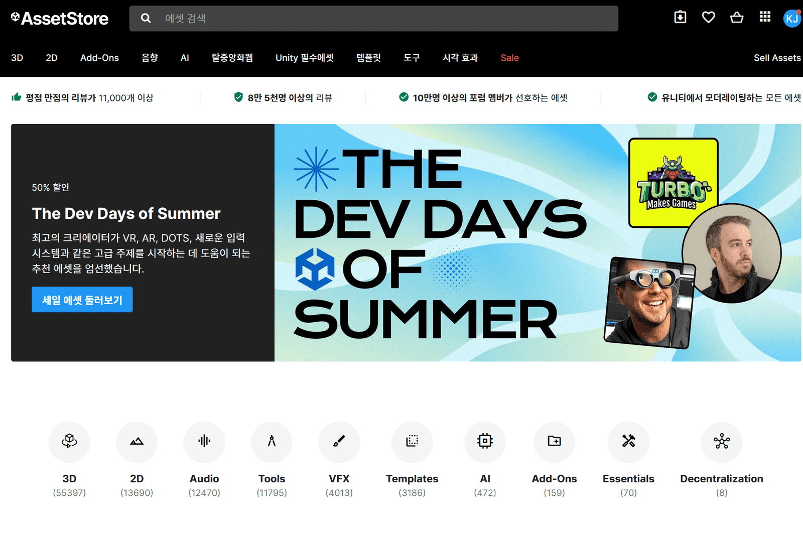The width and height of the screenshot is (803, 536).
Task: Click the Tools (11795) label
Action: click(272, 485)
